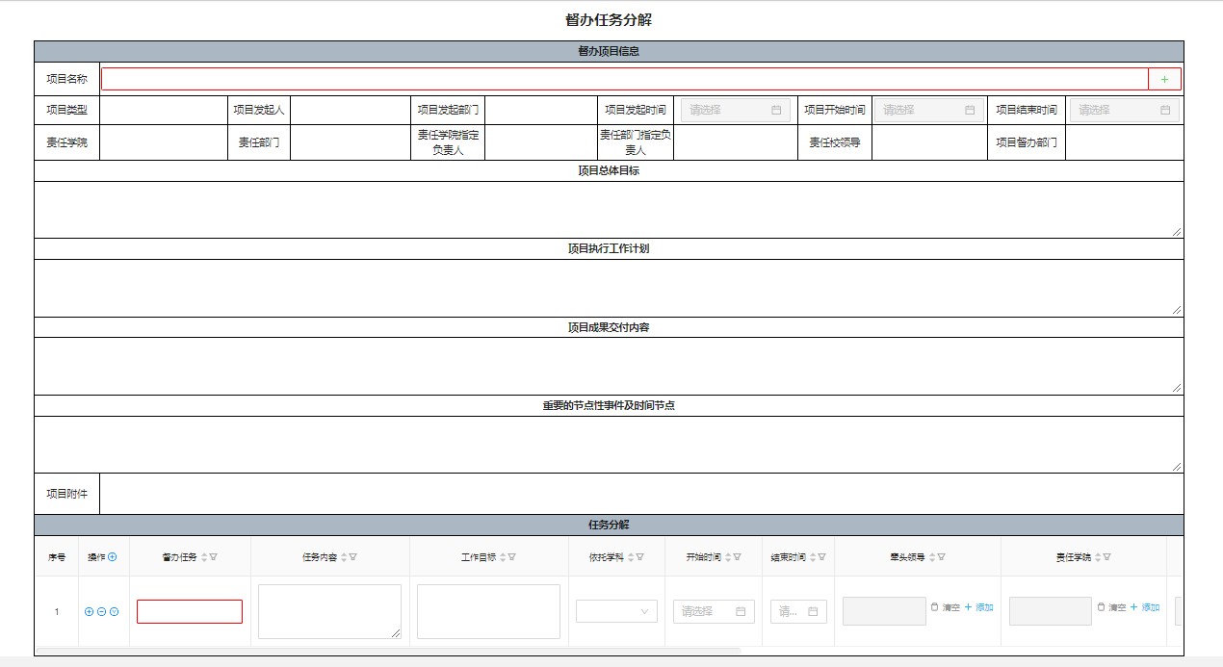Click the green plus beside 项目名称 field
Screen dimensions: 1223x667
1164,79
